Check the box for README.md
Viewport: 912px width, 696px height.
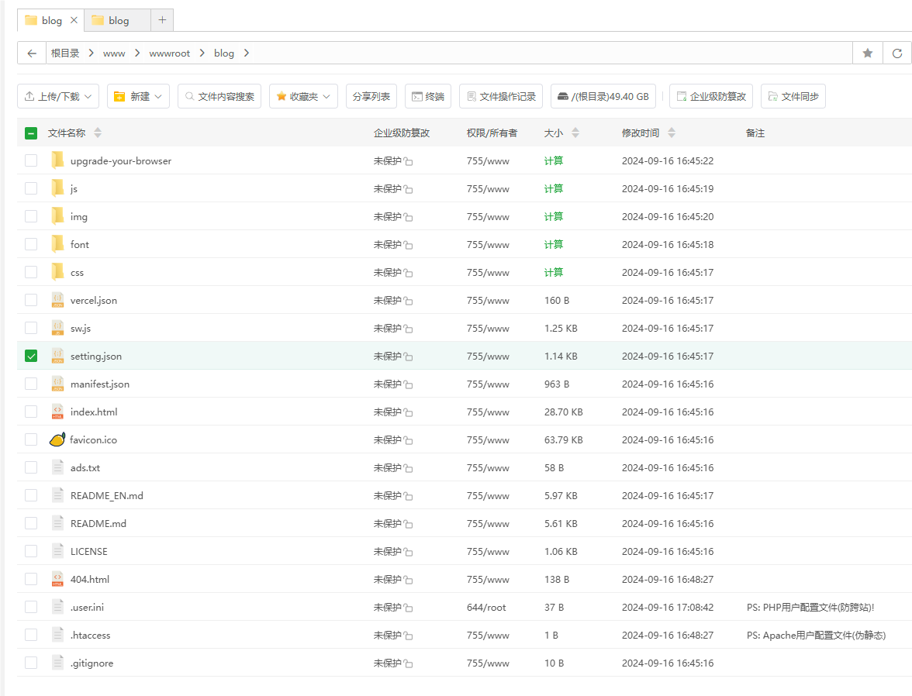pos(31,523)
